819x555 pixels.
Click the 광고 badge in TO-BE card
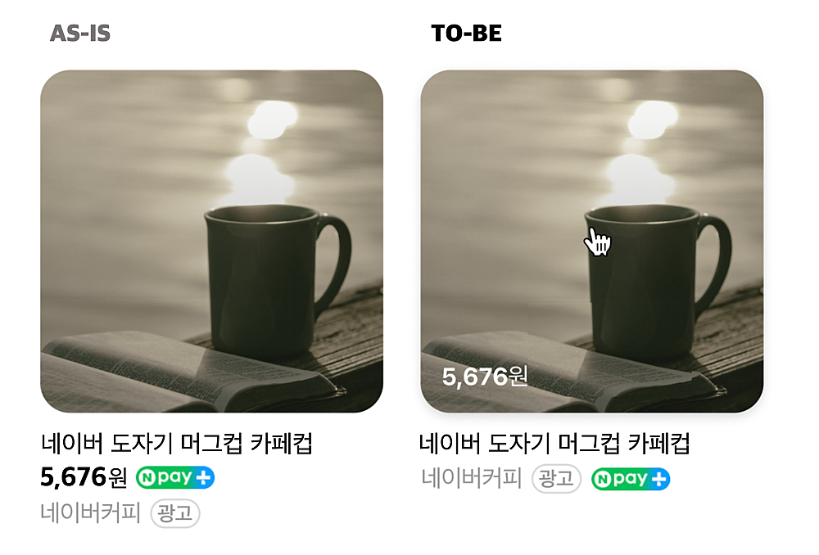click(556, 478)
